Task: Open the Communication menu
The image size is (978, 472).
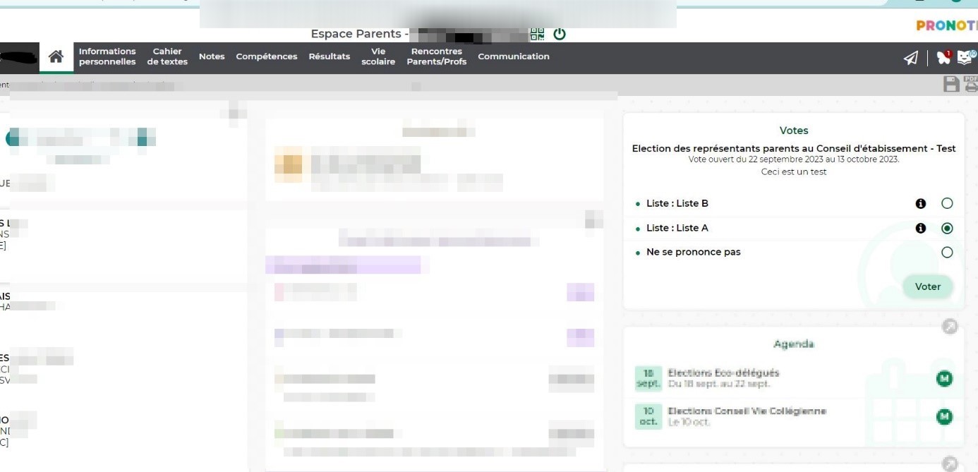Action: click(513, 57)
